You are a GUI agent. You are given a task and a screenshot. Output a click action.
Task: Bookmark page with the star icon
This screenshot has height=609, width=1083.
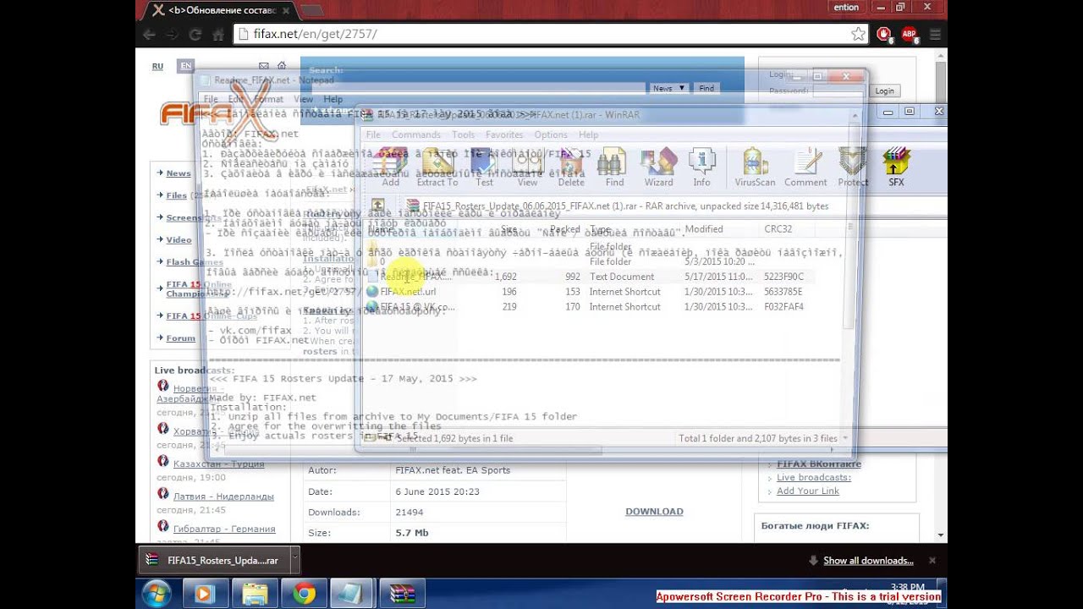[x=858, y=35]
